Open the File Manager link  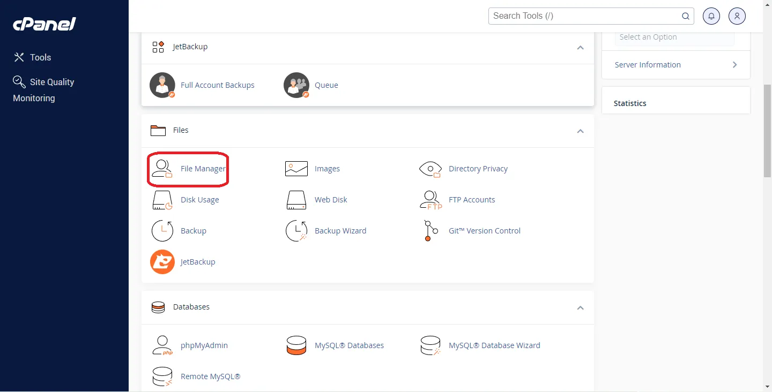203,169
